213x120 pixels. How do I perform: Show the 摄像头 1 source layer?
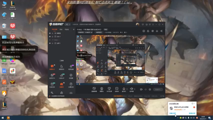[50, 40]
